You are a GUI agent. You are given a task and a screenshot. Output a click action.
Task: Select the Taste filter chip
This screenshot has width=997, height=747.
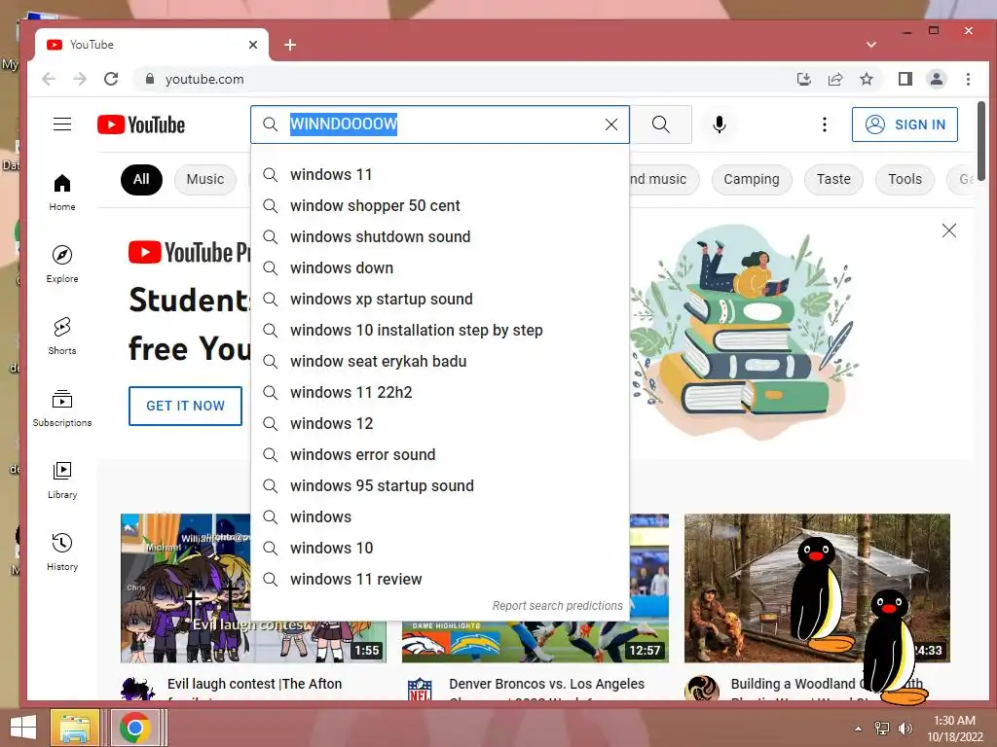tap(833, 179)
